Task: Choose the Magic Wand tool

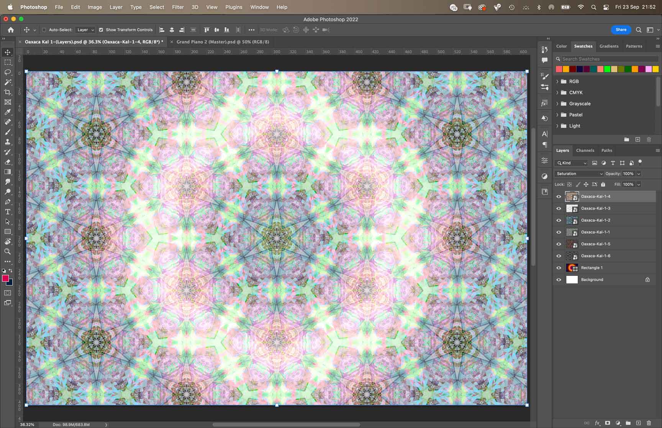Action: [8, 82]
